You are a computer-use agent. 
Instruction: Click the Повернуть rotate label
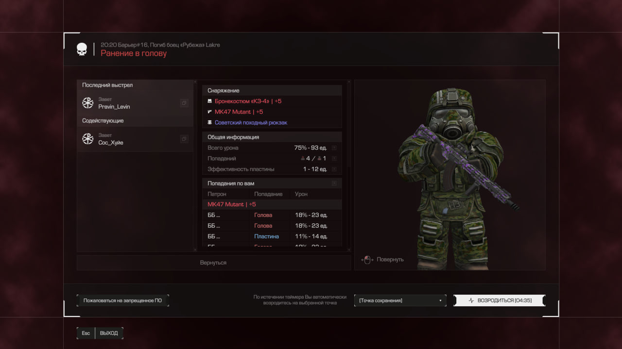point(390,260)
